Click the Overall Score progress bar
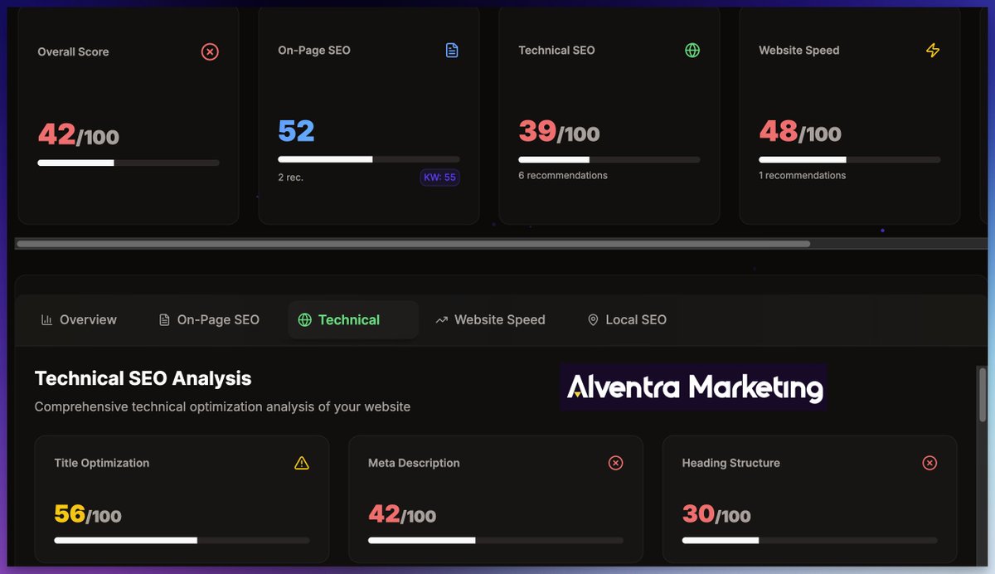 pyautogui.click(x=129, y=163)
